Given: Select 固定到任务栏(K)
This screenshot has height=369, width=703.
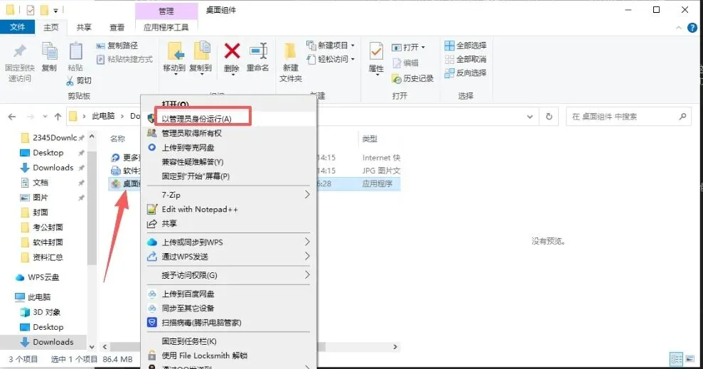Looking at the screenshot, I should 229,342.
